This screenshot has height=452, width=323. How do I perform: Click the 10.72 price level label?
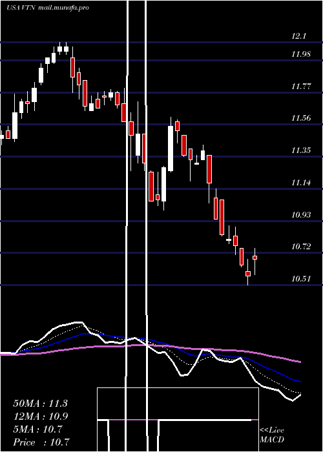tap(301, 247)
